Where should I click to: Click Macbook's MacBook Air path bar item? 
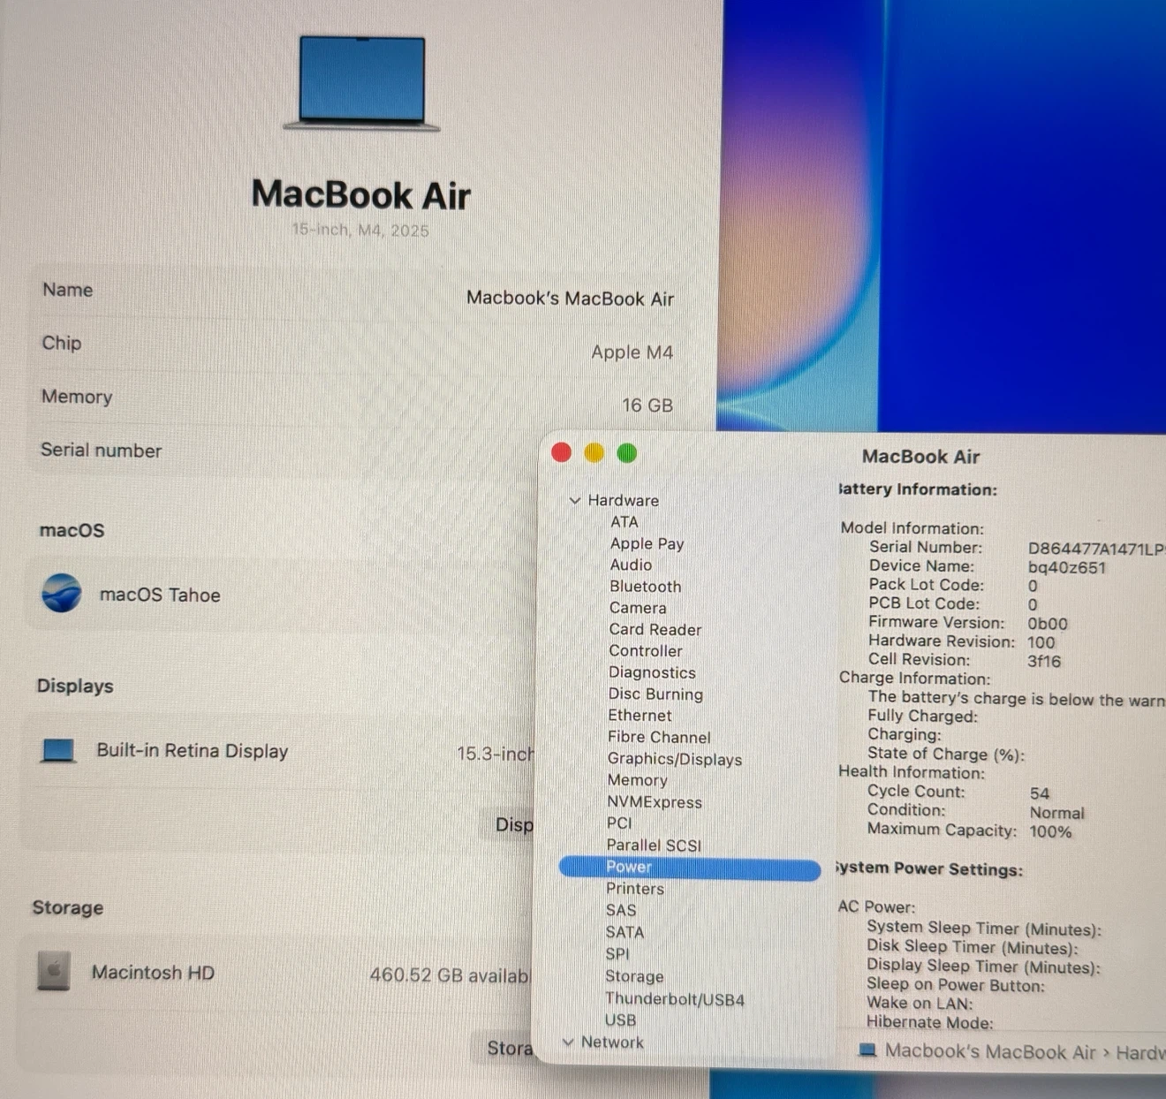(989, 1051)
